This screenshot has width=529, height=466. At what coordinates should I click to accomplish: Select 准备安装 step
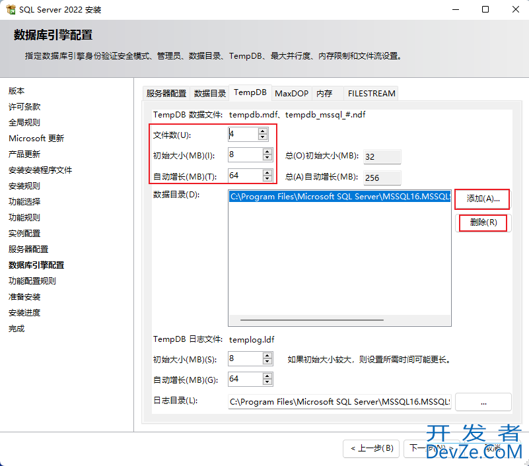(x=24, y=297)
